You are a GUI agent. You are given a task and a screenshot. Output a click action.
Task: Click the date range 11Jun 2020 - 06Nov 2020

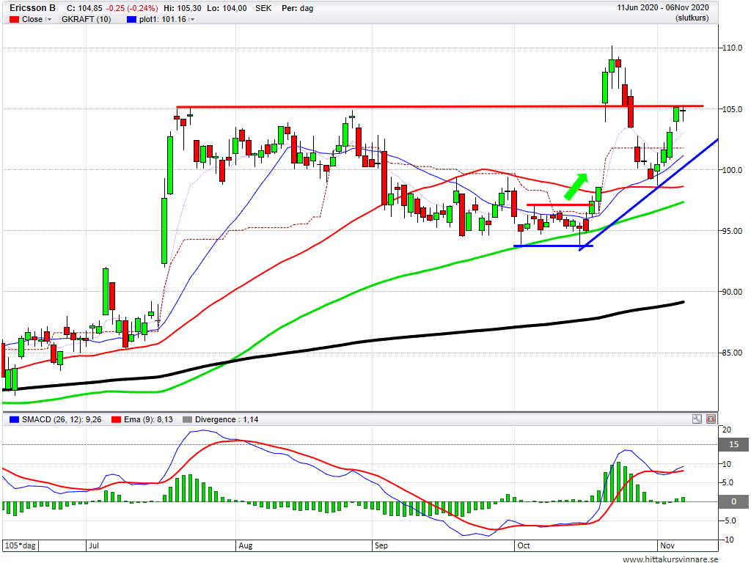click(662, 7)
